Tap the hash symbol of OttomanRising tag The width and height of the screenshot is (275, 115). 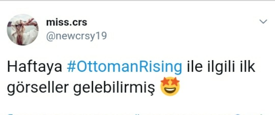click(x=71, y=67)
